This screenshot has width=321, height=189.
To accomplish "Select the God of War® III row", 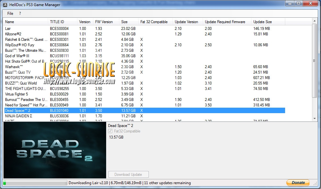I will coord(145,56).
